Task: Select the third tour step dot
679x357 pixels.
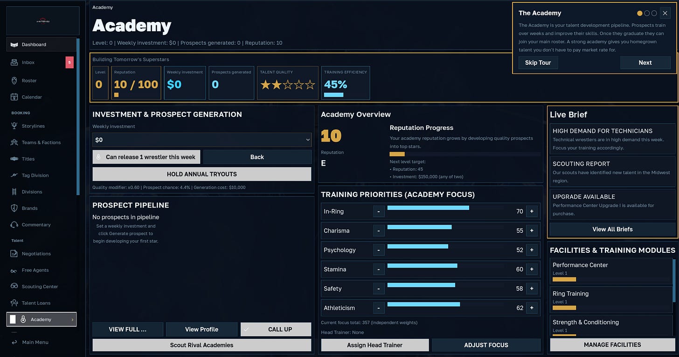Action: tap(654, 13)
